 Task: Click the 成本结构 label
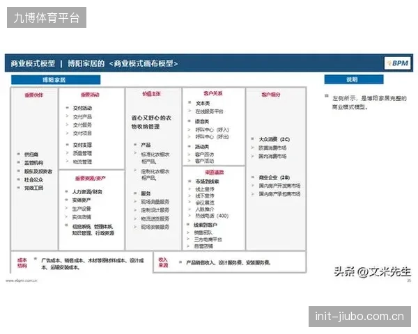click(x=22, y=263)
